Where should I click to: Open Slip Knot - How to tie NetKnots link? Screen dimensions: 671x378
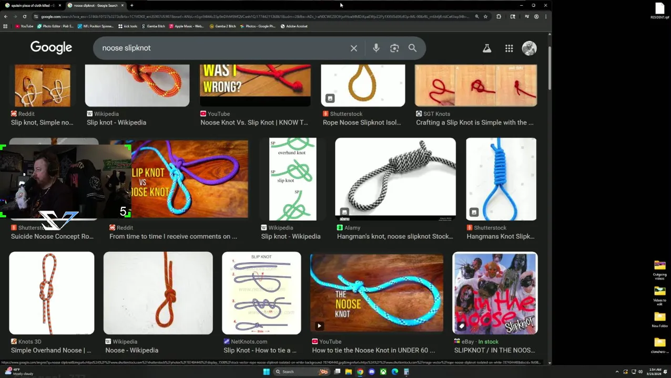point(260,350)
